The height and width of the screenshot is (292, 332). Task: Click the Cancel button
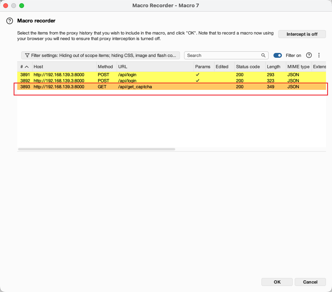310,282
